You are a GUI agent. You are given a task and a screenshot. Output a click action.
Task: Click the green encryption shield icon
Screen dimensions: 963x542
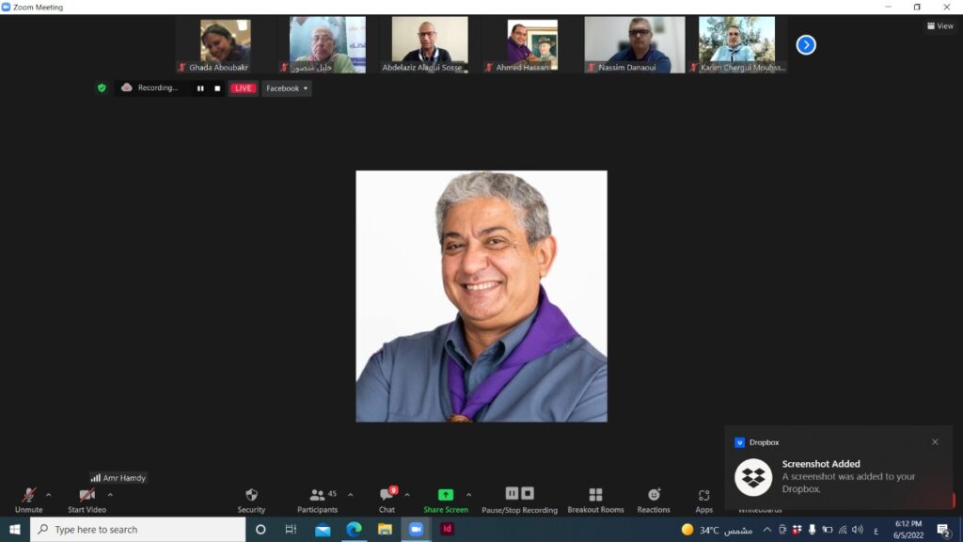coord(102,88)
